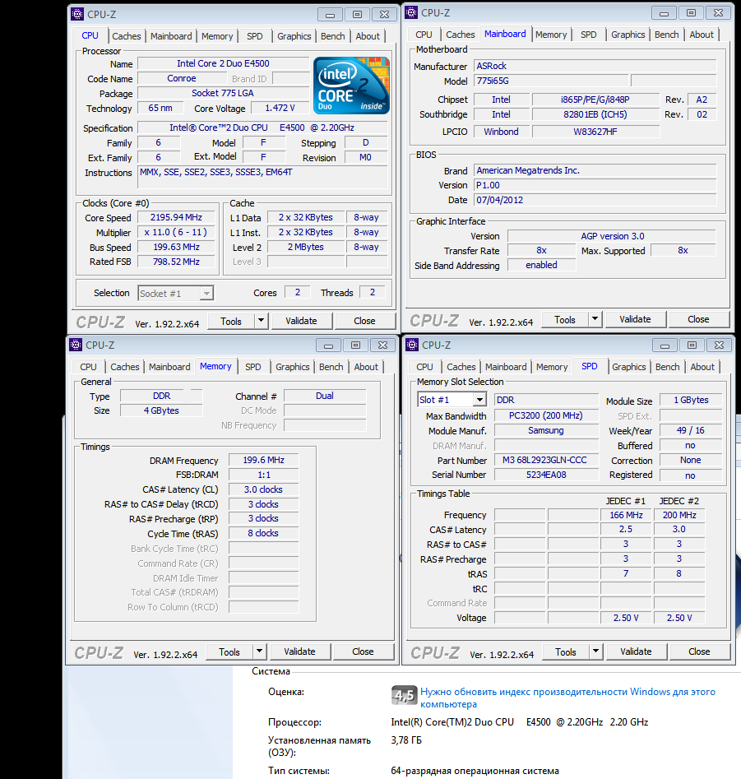The image size is (741, 779).
Task: Click the Intel Core 2 Duo logo
Action: click(x=351, y=86)
